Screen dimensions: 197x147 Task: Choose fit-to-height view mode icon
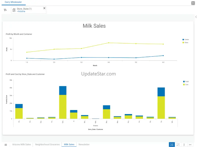(x=184, y=144)
